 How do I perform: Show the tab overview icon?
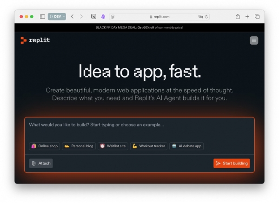(x=257, y=17)
